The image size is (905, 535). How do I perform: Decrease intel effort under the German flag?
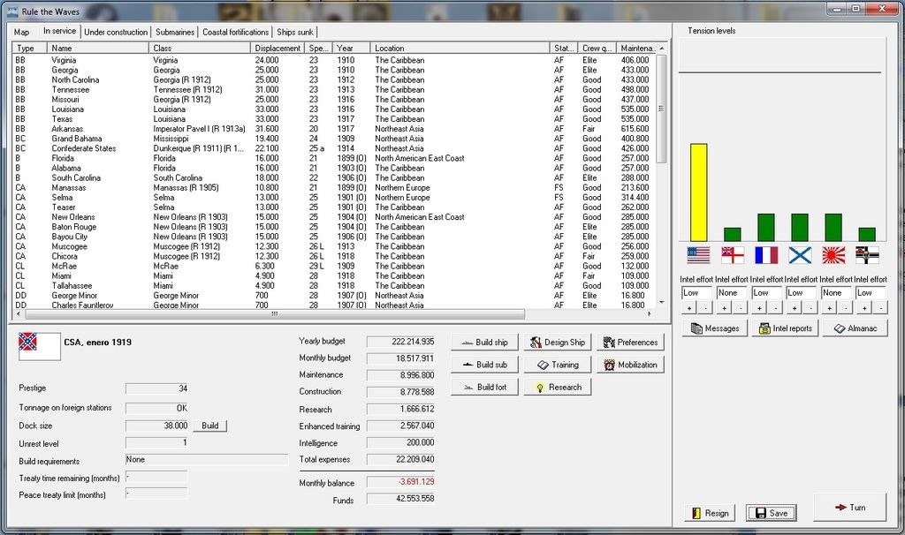tap(880, 308)
